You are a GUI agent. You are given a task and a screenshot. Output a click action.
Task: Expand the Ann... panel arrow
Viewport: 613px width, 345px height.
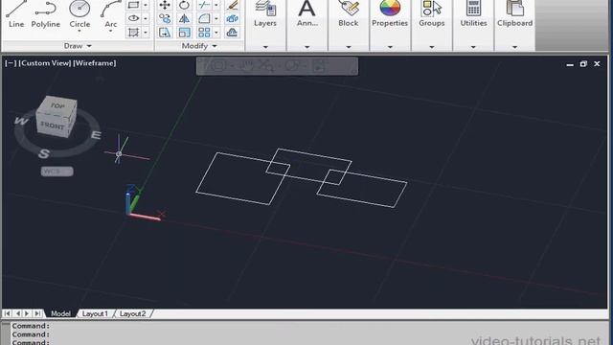point(306,47)
